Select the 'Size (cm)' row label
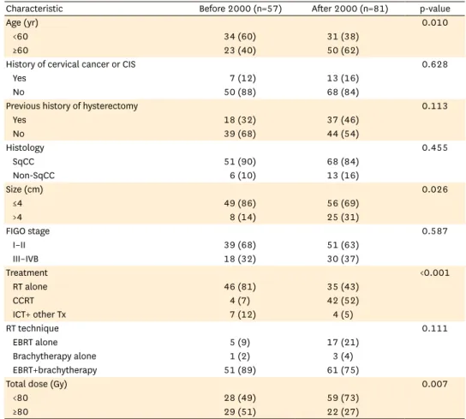Viewport: 466px width, 419px height. pos(24,189)
